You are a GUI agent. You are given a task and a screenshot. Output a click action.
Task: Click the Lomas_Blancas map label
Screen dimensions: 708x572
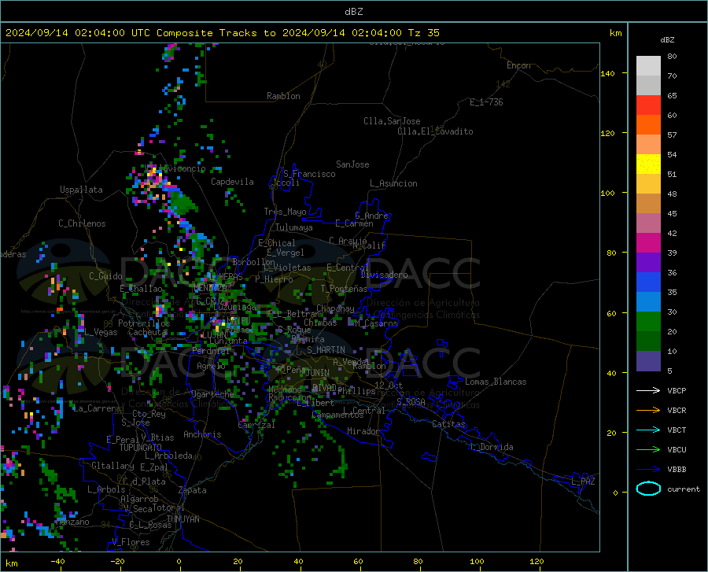pos(496,382)
